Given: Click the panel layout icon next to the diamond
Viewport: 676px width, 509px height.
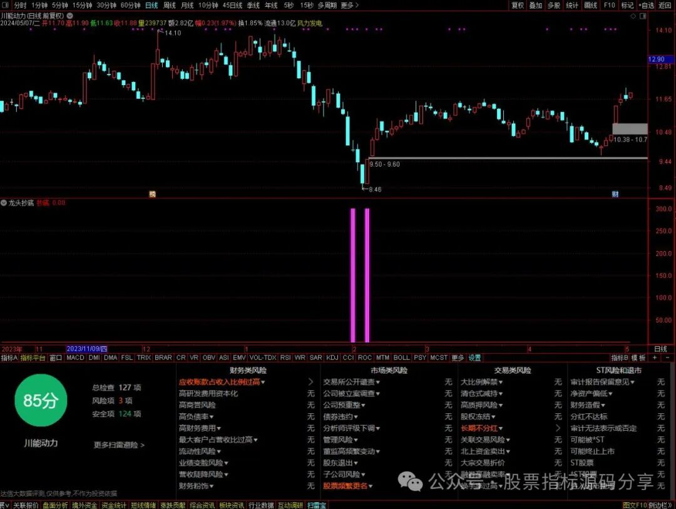Looking at the screenshot, I should [643, 16].
